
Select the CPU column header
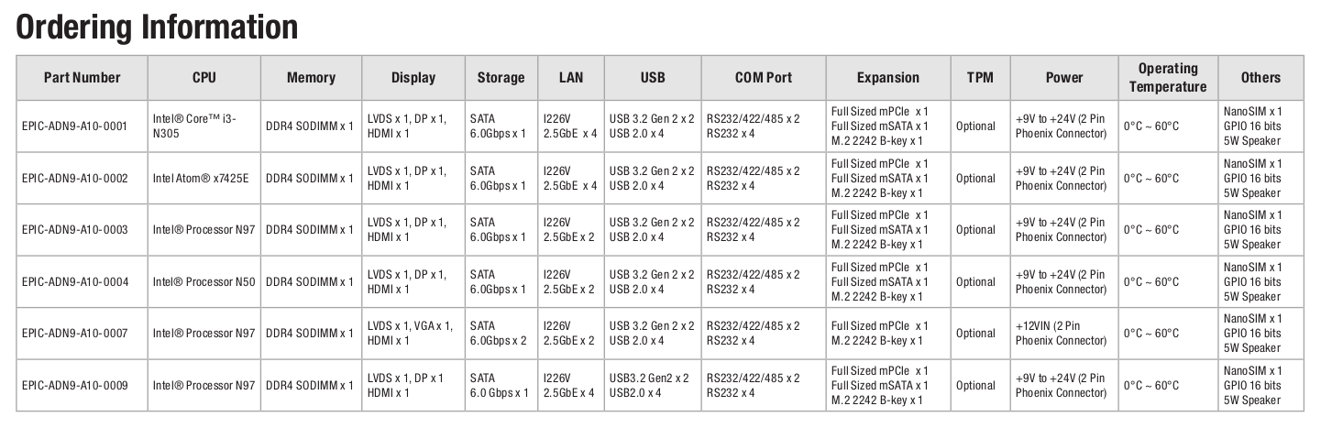tap(204, 78)
